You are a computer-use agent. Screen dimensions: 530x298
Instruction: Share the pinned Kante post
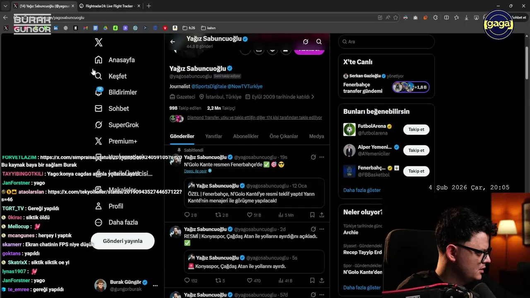point(322,215)
